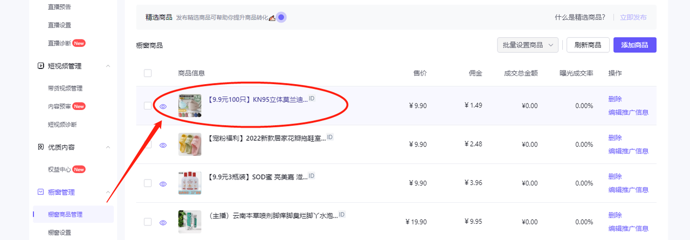Screen dimensions: 690x240
Task: Click the 橱窗管理 shop window icon
Action: coord(40,192)
